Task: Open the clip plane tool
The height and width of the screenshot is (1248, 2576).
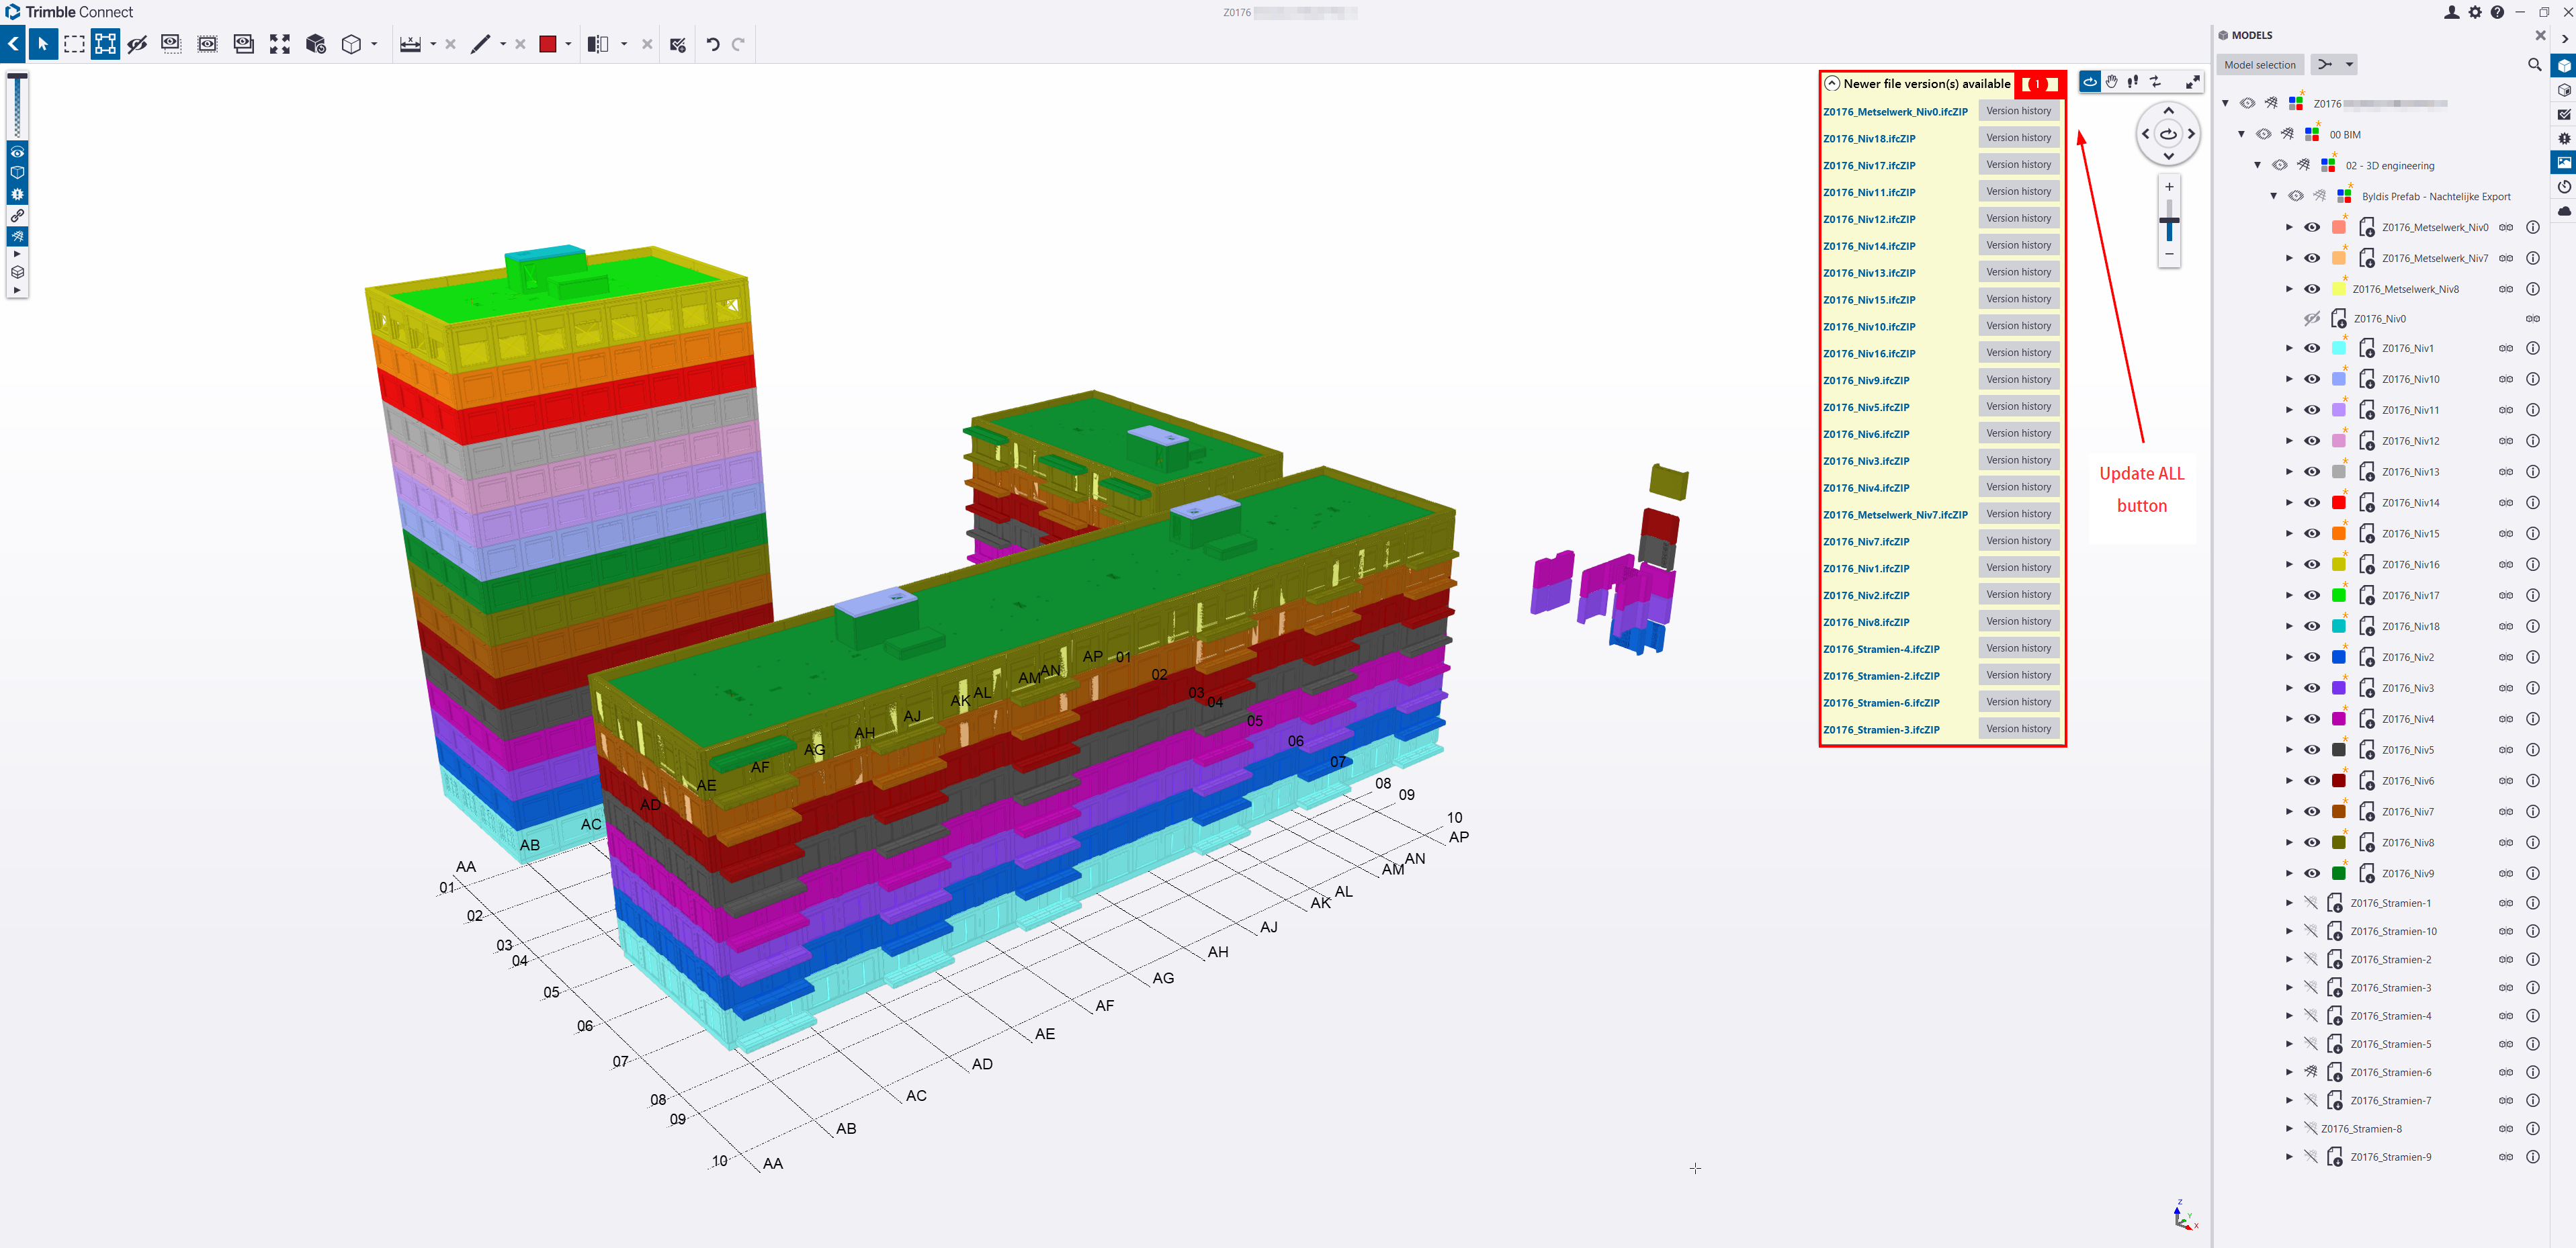Action: pyautogui.click(x=597, y=44)
